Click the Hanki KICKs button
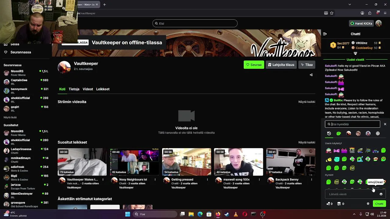Screen dimensions: 390x219 361,23
